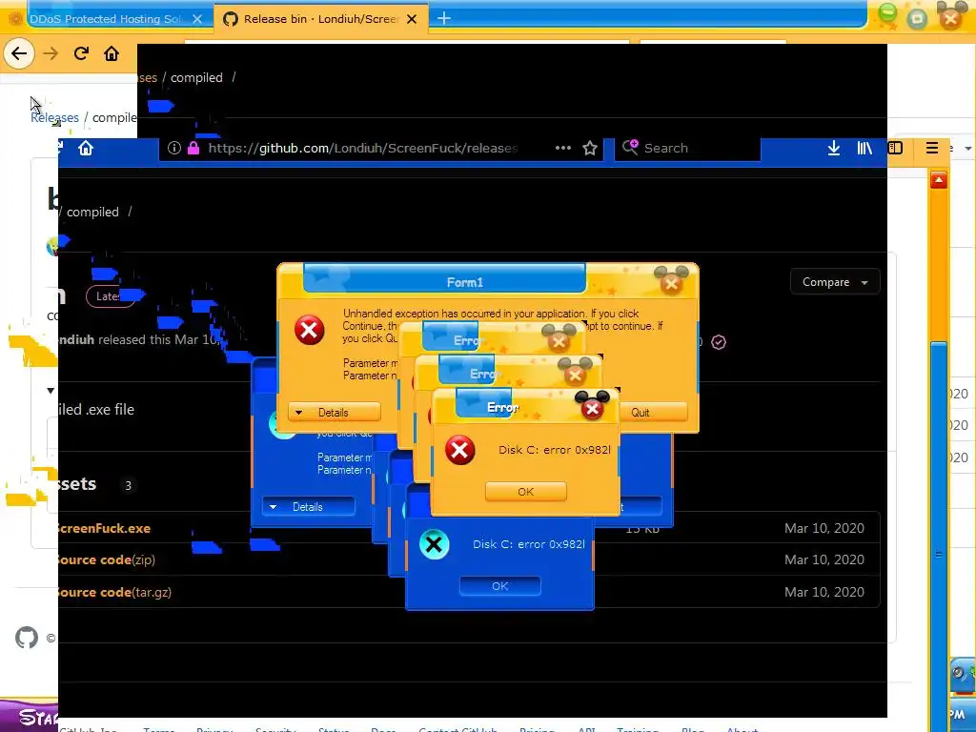The height and width of the screenshot is (732, 976).
Task: Click the Form1 dialog title bar
Action: tap(464, 282)
